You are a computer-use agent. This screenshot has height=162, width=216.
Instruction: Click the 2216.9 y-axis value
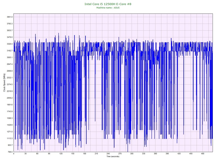(x=10, y=91)
